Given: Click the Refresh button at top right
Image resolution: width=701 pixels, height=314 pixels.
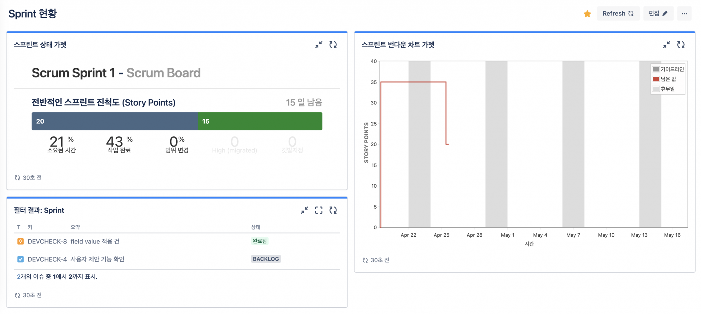Looking at the screenshot, I should coord(618,13).
